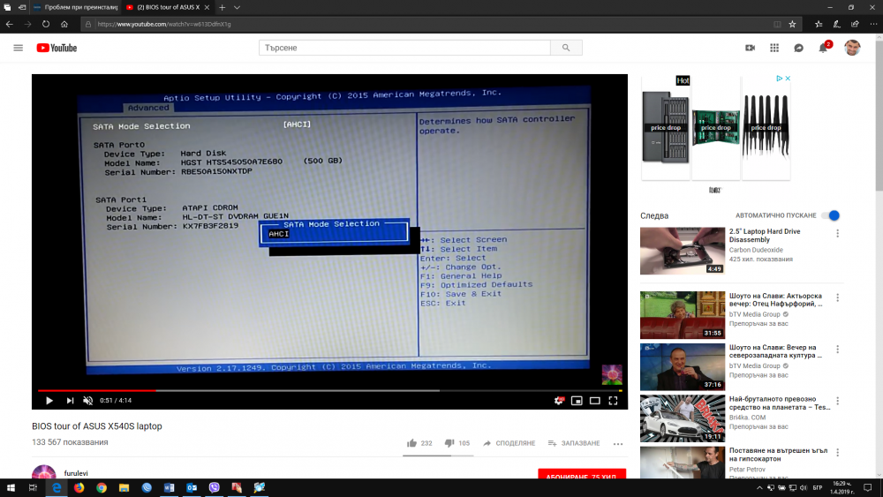Open Най-бруталното превозно средство video thumbnail
The height and width of the screenshot is (497, 883).
coord(682,418)
